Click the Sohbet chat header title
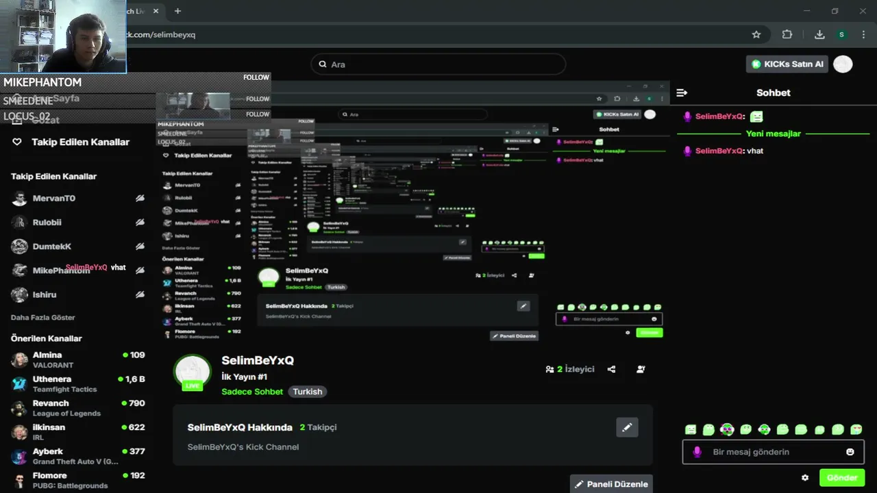 pyautogui.click(x=774, y=92)
